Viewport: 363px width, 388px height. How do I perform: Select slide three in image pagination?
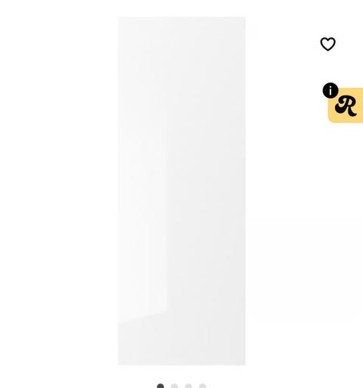click(188, 386)
